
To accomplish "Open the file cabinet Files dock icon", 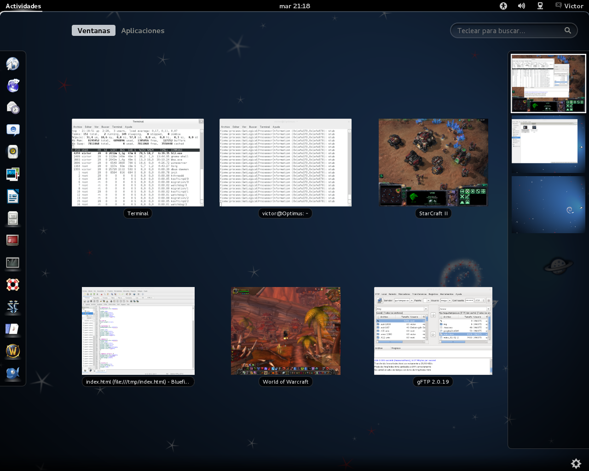I will 13,218.
